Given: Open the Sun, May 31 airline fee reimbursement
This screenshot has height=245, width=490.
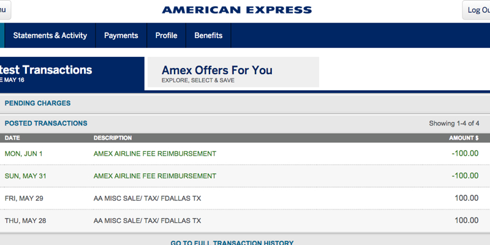Looking at the screenshot, I should [245, 176].
